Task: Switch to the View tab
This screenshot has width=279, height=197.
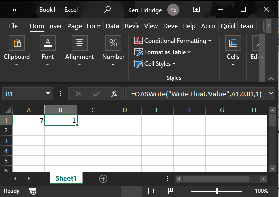Action: tap(151, 26)
